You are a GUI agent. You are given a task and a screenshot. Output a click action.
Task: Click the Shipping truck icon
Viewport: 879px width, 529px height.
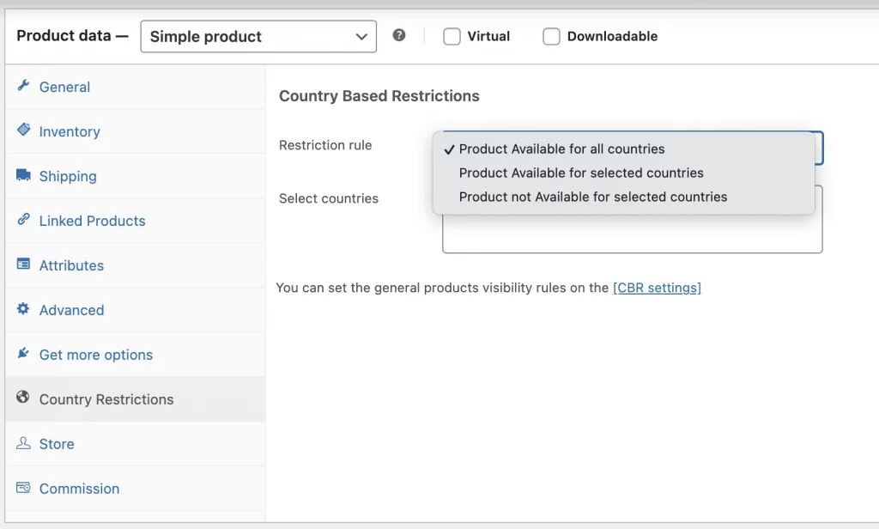23,175
